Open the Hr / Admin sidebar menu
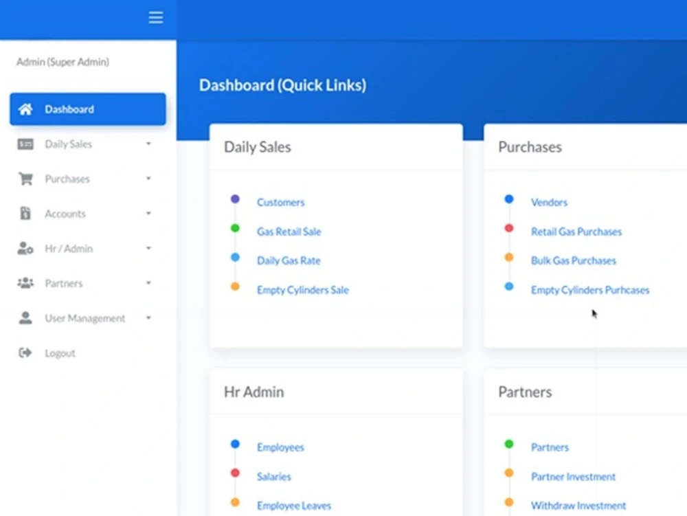The width and height of the screenshot is (687, 516). (88, 248)
